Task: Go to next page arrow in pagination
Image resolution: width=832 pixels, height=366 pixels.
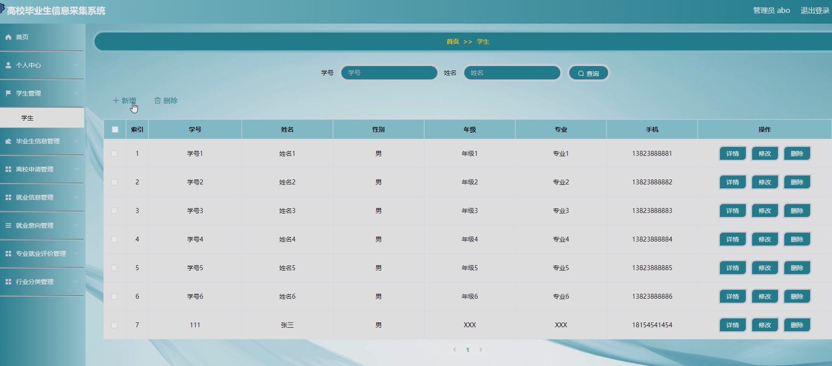Action: (x=480, y=349)
